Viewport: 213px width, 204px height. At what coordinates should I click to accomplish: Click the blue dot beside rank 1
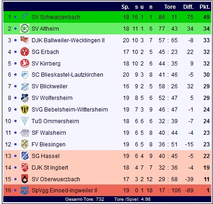(15, 17)
